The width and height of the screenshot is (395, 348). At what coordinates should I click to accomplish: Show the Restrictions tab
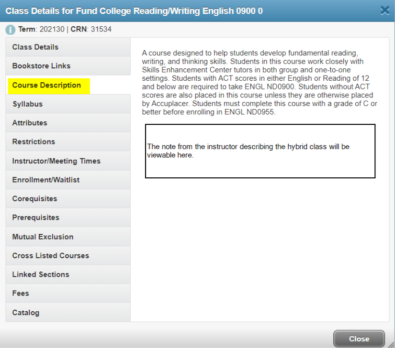(x=34, y=141)
